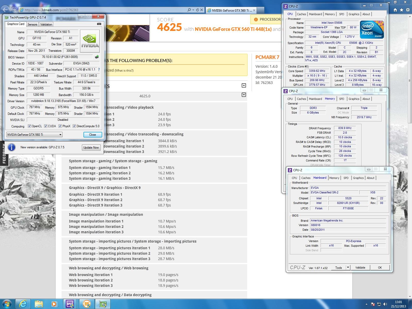Open the Windows Start orb
Screen dimensions: 412x309
(7, 304)
